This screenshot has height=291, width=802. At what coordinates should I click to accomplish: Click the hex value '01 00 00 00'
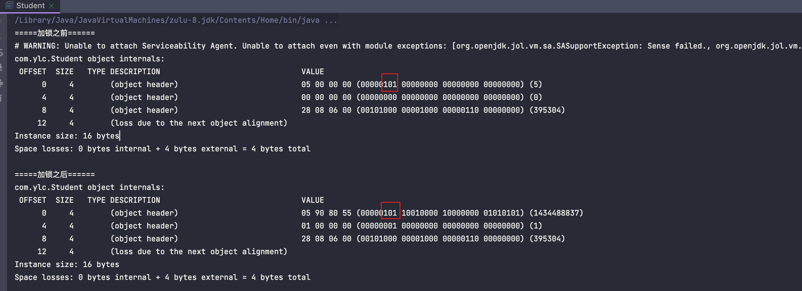pos(326,226)
